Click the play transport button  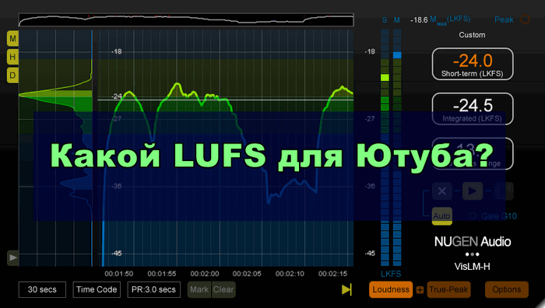473,191
